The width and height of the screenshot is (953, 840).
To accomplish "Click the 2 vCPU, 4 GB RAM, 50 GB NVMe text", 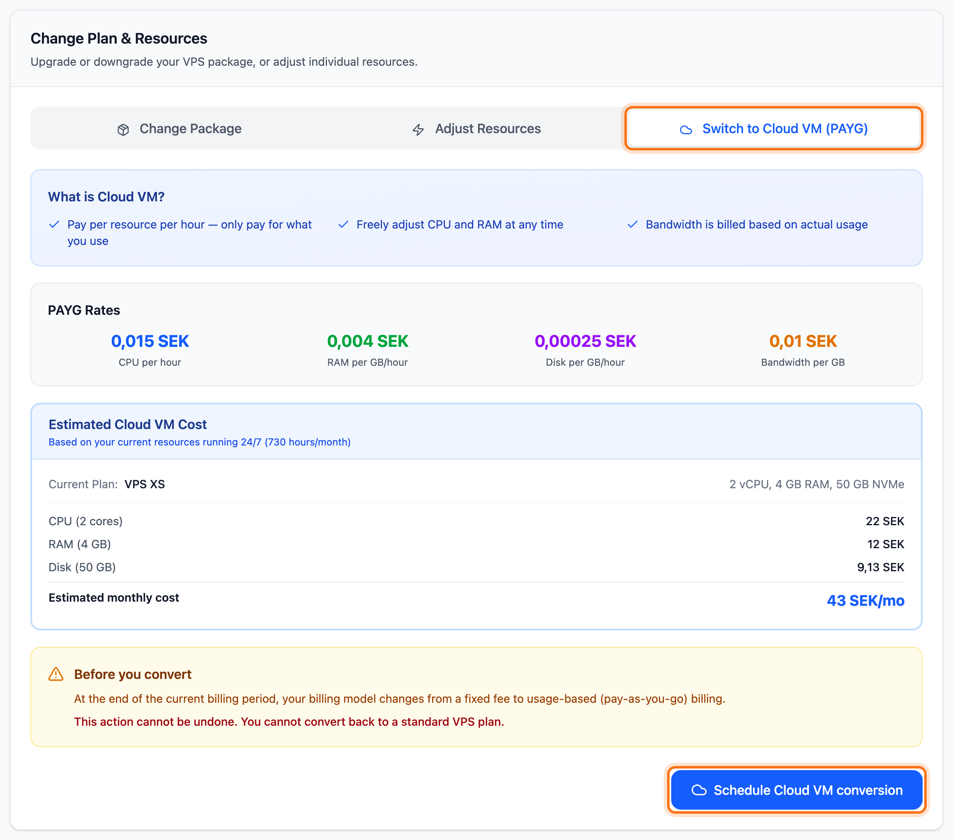I will coord(817,484).
